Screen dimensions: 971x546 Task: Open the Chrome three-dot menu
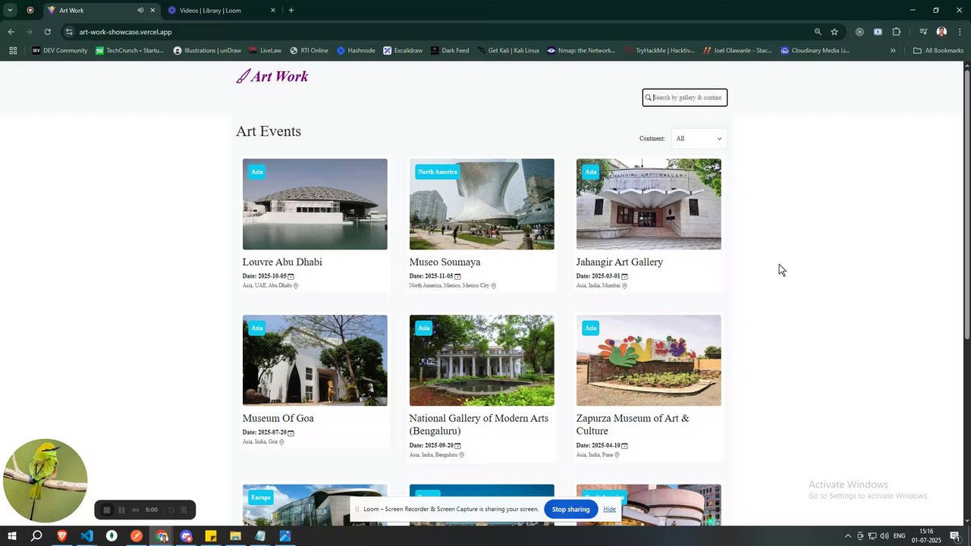point(960,32)
